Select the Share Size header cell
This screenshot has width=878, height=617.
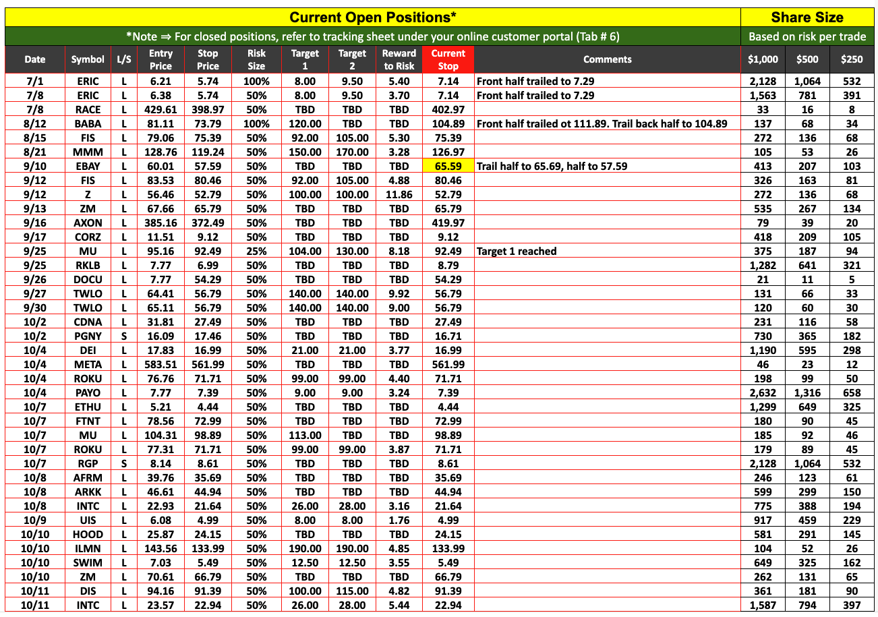pos(807,17)
